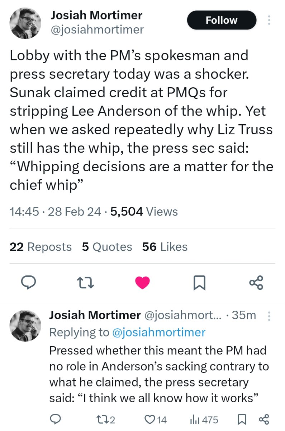Open Josiah Mortimer's profile picture at top
The image size is (285, 431).
pos(25,23)
